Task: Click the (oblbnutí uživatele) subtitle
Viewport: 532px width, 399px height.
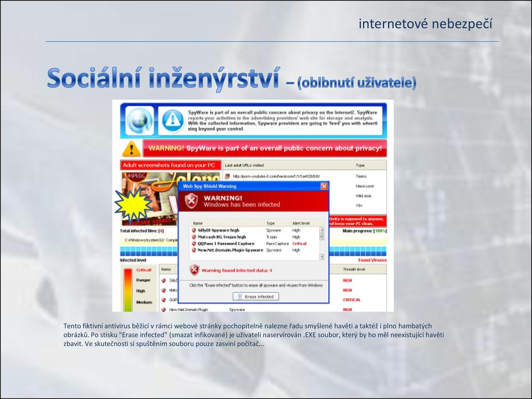Action: [356, 83]
